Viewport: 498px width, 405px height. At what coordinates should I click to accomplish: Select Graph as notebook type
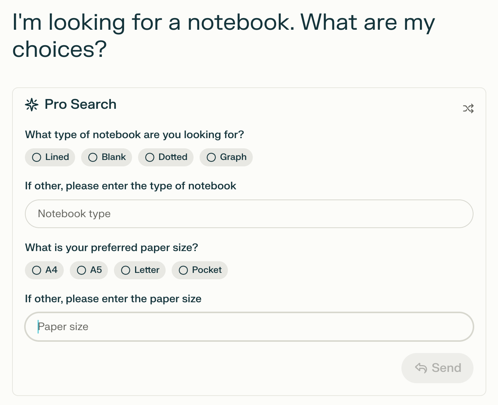[x=226, y=157]
